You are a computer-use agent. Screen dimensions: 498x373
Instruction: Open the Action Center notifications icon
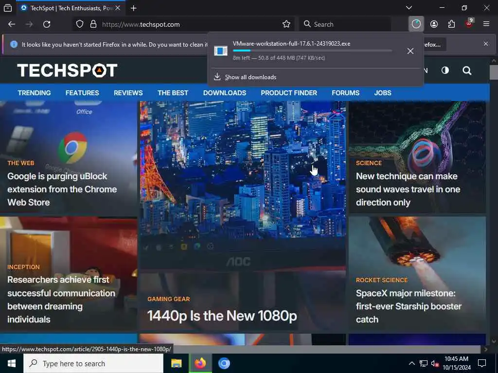coord(482,363)
